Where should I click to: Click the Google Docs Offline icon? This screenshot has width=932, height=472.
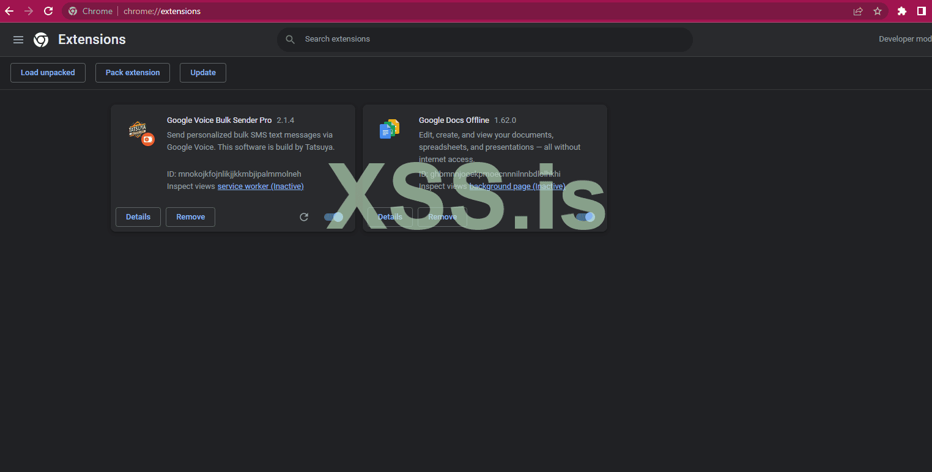390,130
